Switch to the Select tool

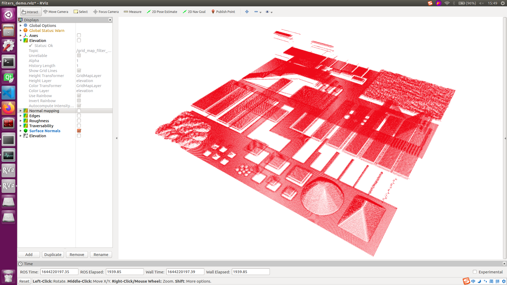(x=81, y=12)
